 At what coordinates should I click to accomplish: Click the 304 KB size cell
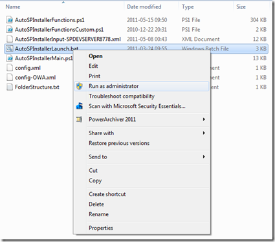258,20
